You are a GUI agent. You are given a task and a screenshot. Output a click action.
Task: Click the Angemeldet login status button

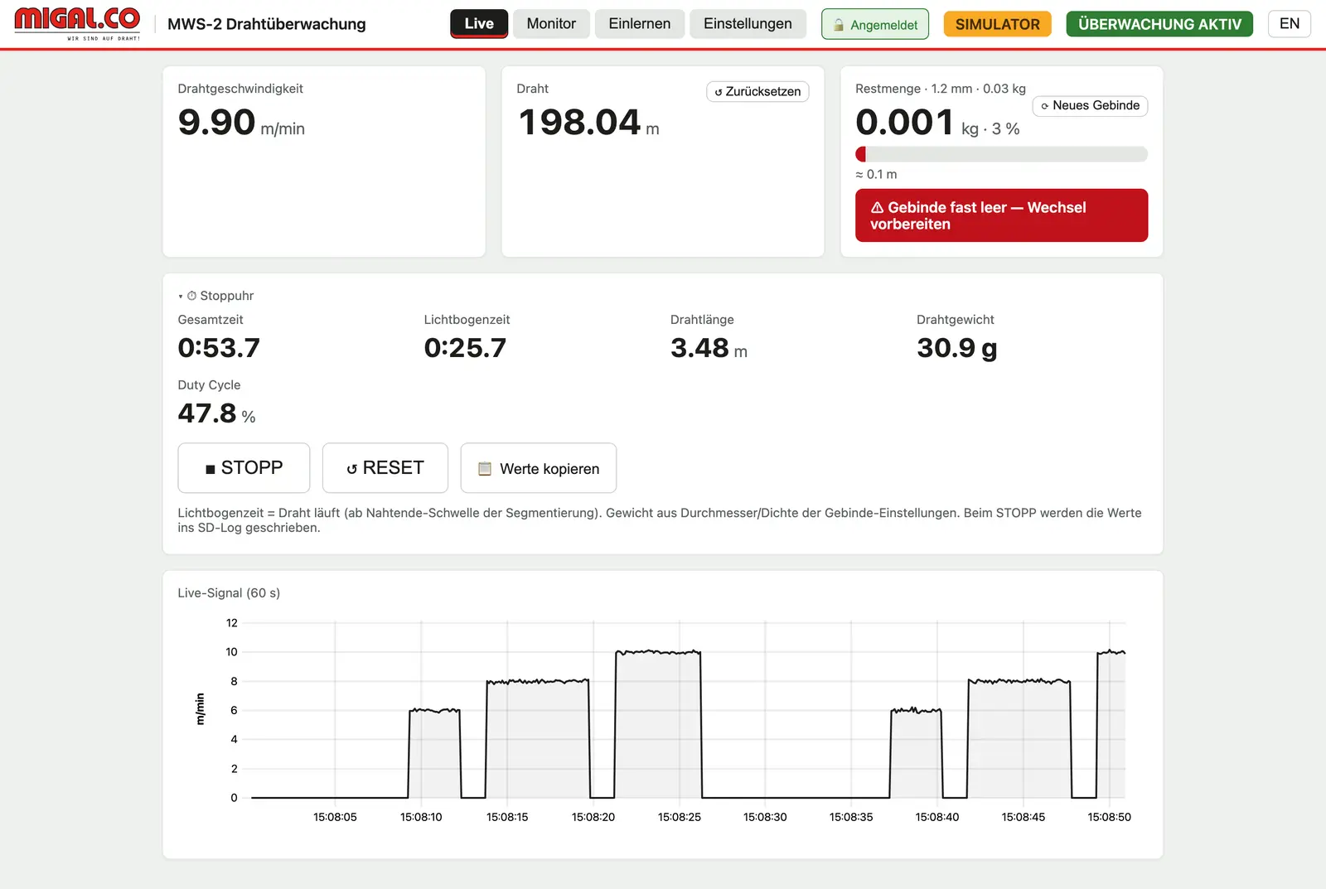click(875, 25)
